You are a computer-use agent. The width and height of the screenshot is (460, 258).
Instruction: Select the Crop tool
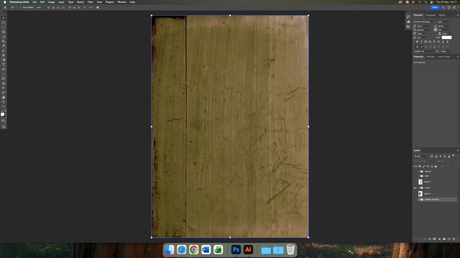(x=4, y=41)
